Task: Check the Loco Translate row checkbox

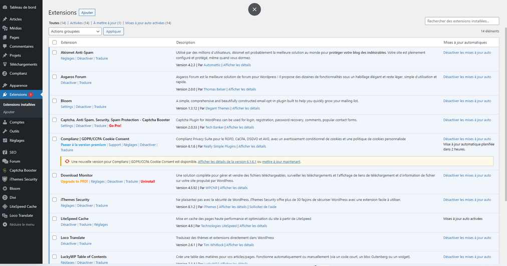Action: click(54, 237)
